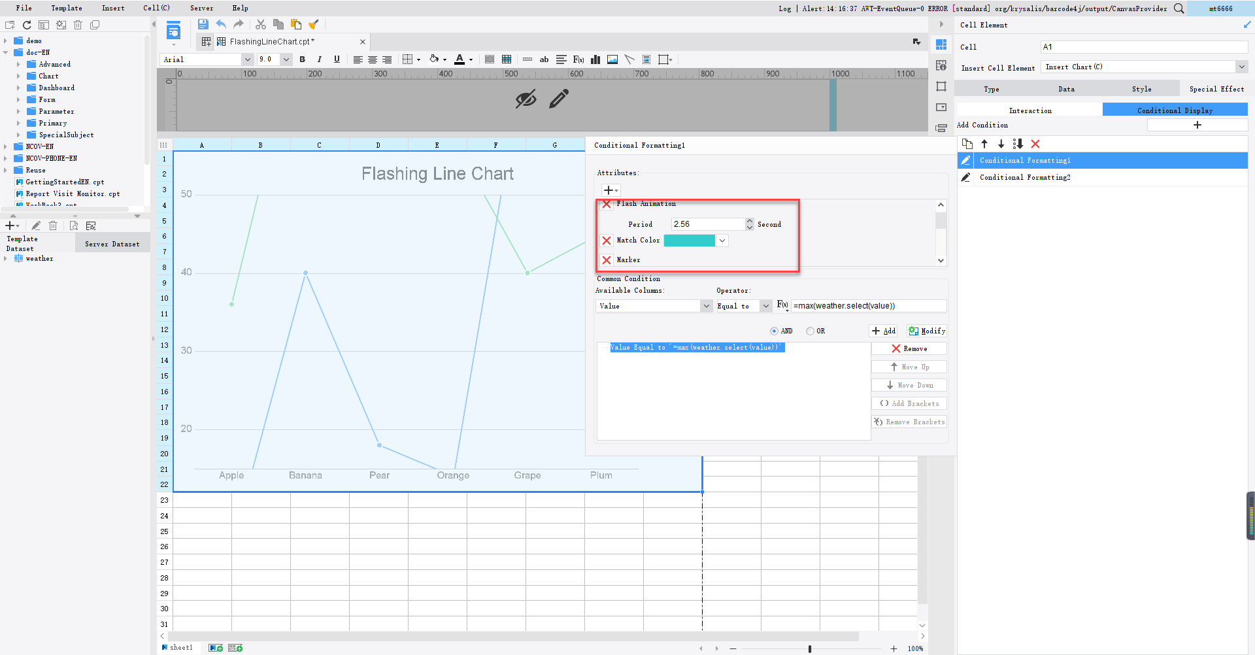Click the barcode 'ab' toolbar icon
The height and width of the screenshot is (655, 1255).
[544, 59]
